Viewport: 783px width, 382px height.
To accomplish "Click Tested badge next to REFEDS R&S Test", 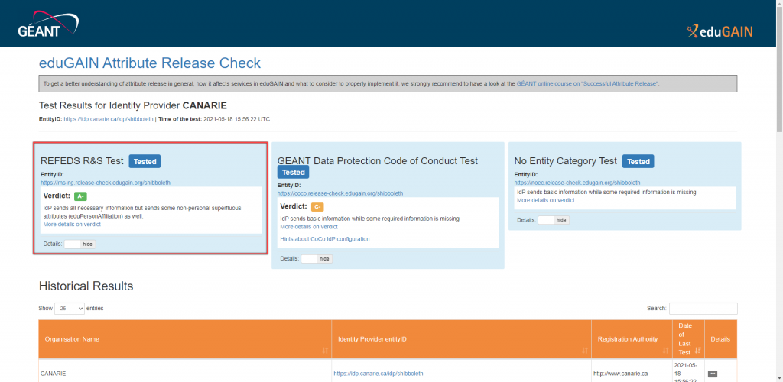I will 145,161.
